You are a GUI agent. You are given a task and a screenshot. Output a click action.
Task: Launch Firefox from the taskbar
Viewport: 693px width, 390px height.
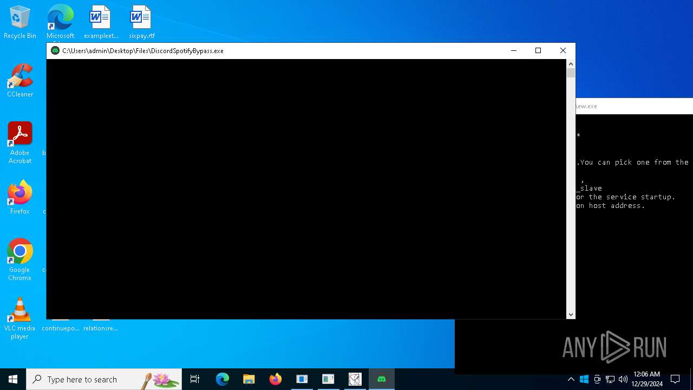pos(276,379)
